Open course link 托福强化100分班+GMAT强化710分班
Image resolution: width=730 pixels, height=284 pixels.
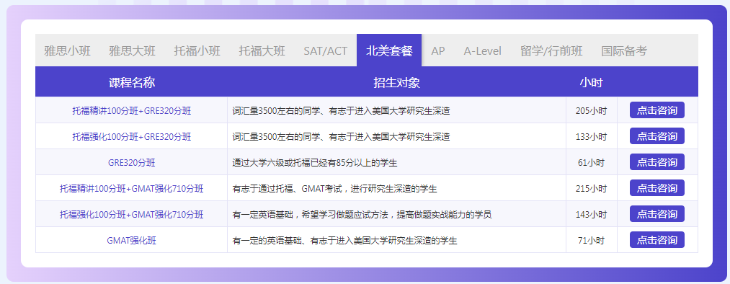pyautogui.click(x=131, y=215)
